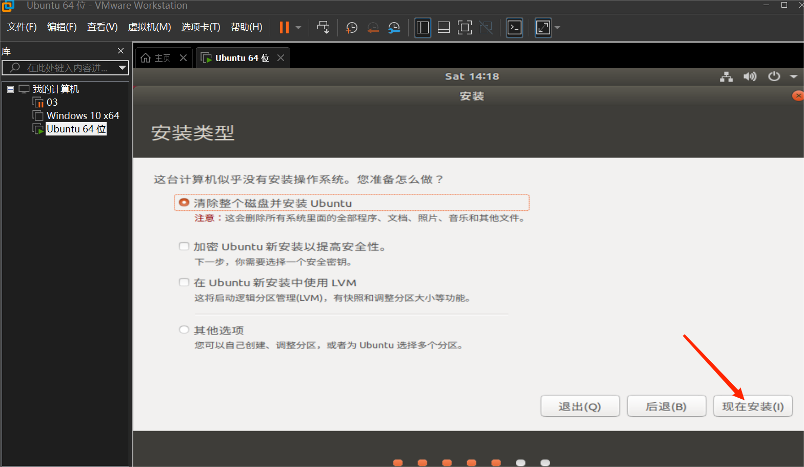
Task: Click the 现在安装(I) button
Action: click(753, 406)
